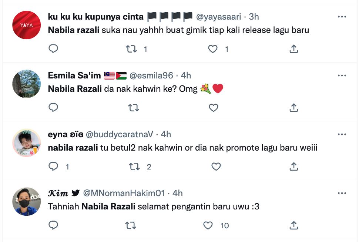Open the reply icon on yayasaari's tweet

click(x=53, y=48)
